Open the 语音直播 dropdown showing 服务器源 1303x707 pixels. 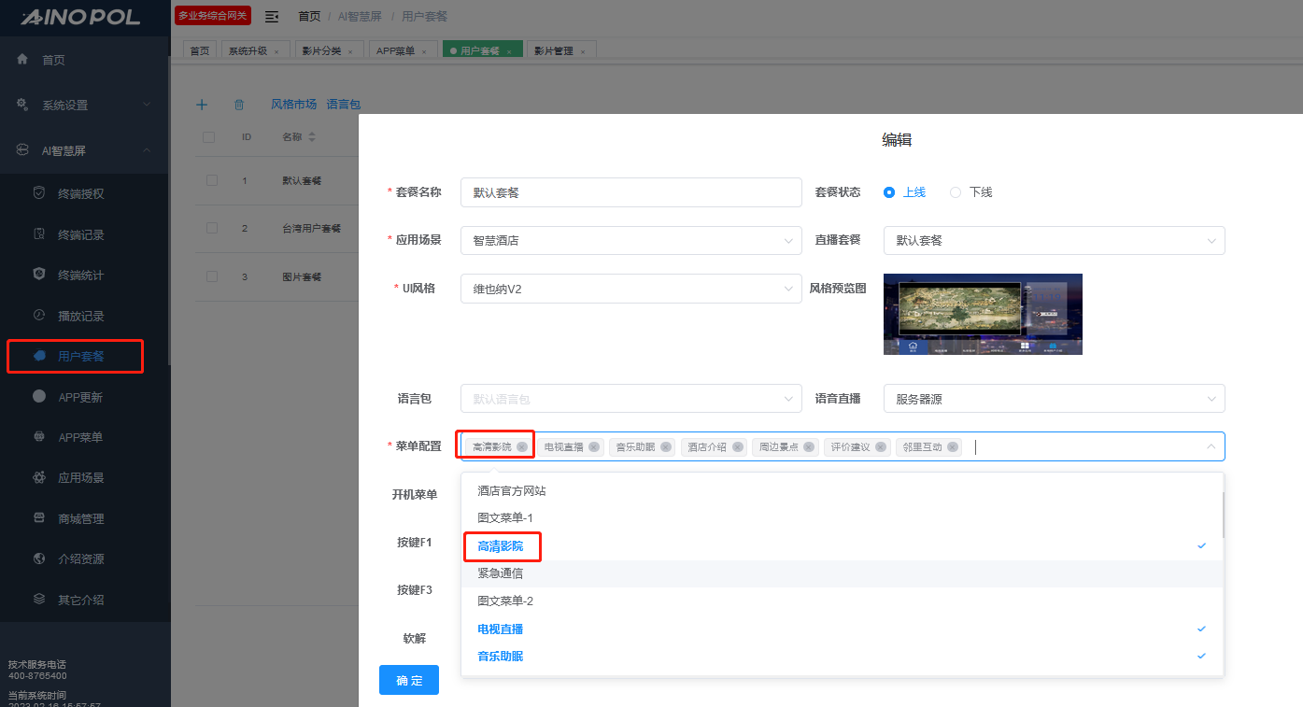(x=1053, y=399)
